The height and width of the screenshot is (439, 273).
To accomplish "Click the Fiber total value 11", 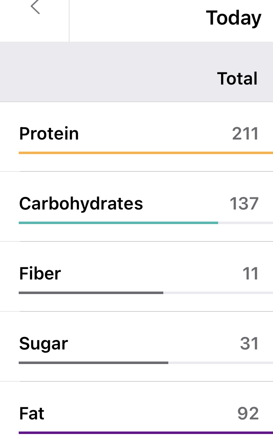I will [250, 274].
